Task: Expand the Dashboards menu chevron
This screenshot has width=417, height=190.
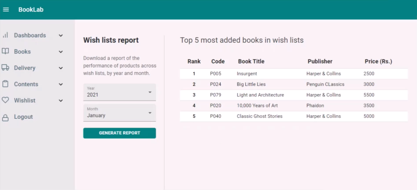Action: click(61, 36)
